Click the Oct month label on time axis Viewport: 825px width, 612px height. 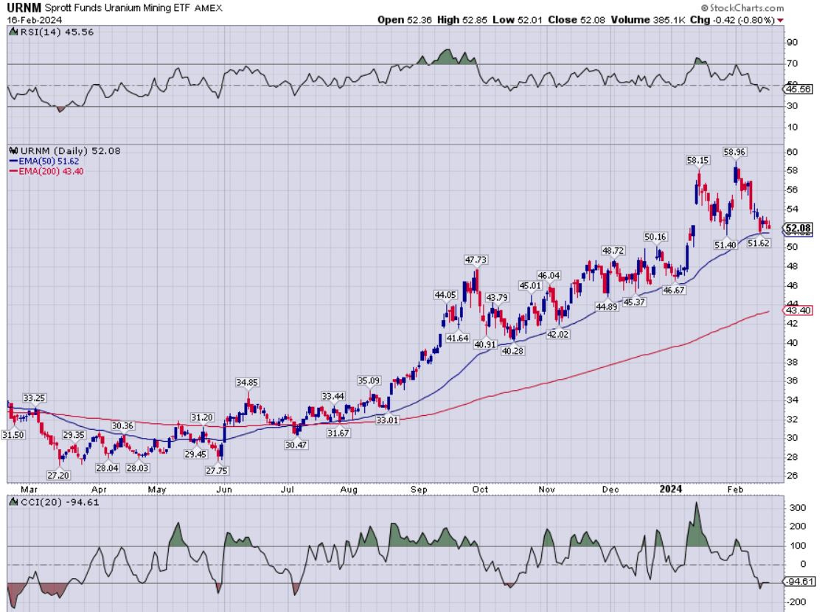pos(480,490)
